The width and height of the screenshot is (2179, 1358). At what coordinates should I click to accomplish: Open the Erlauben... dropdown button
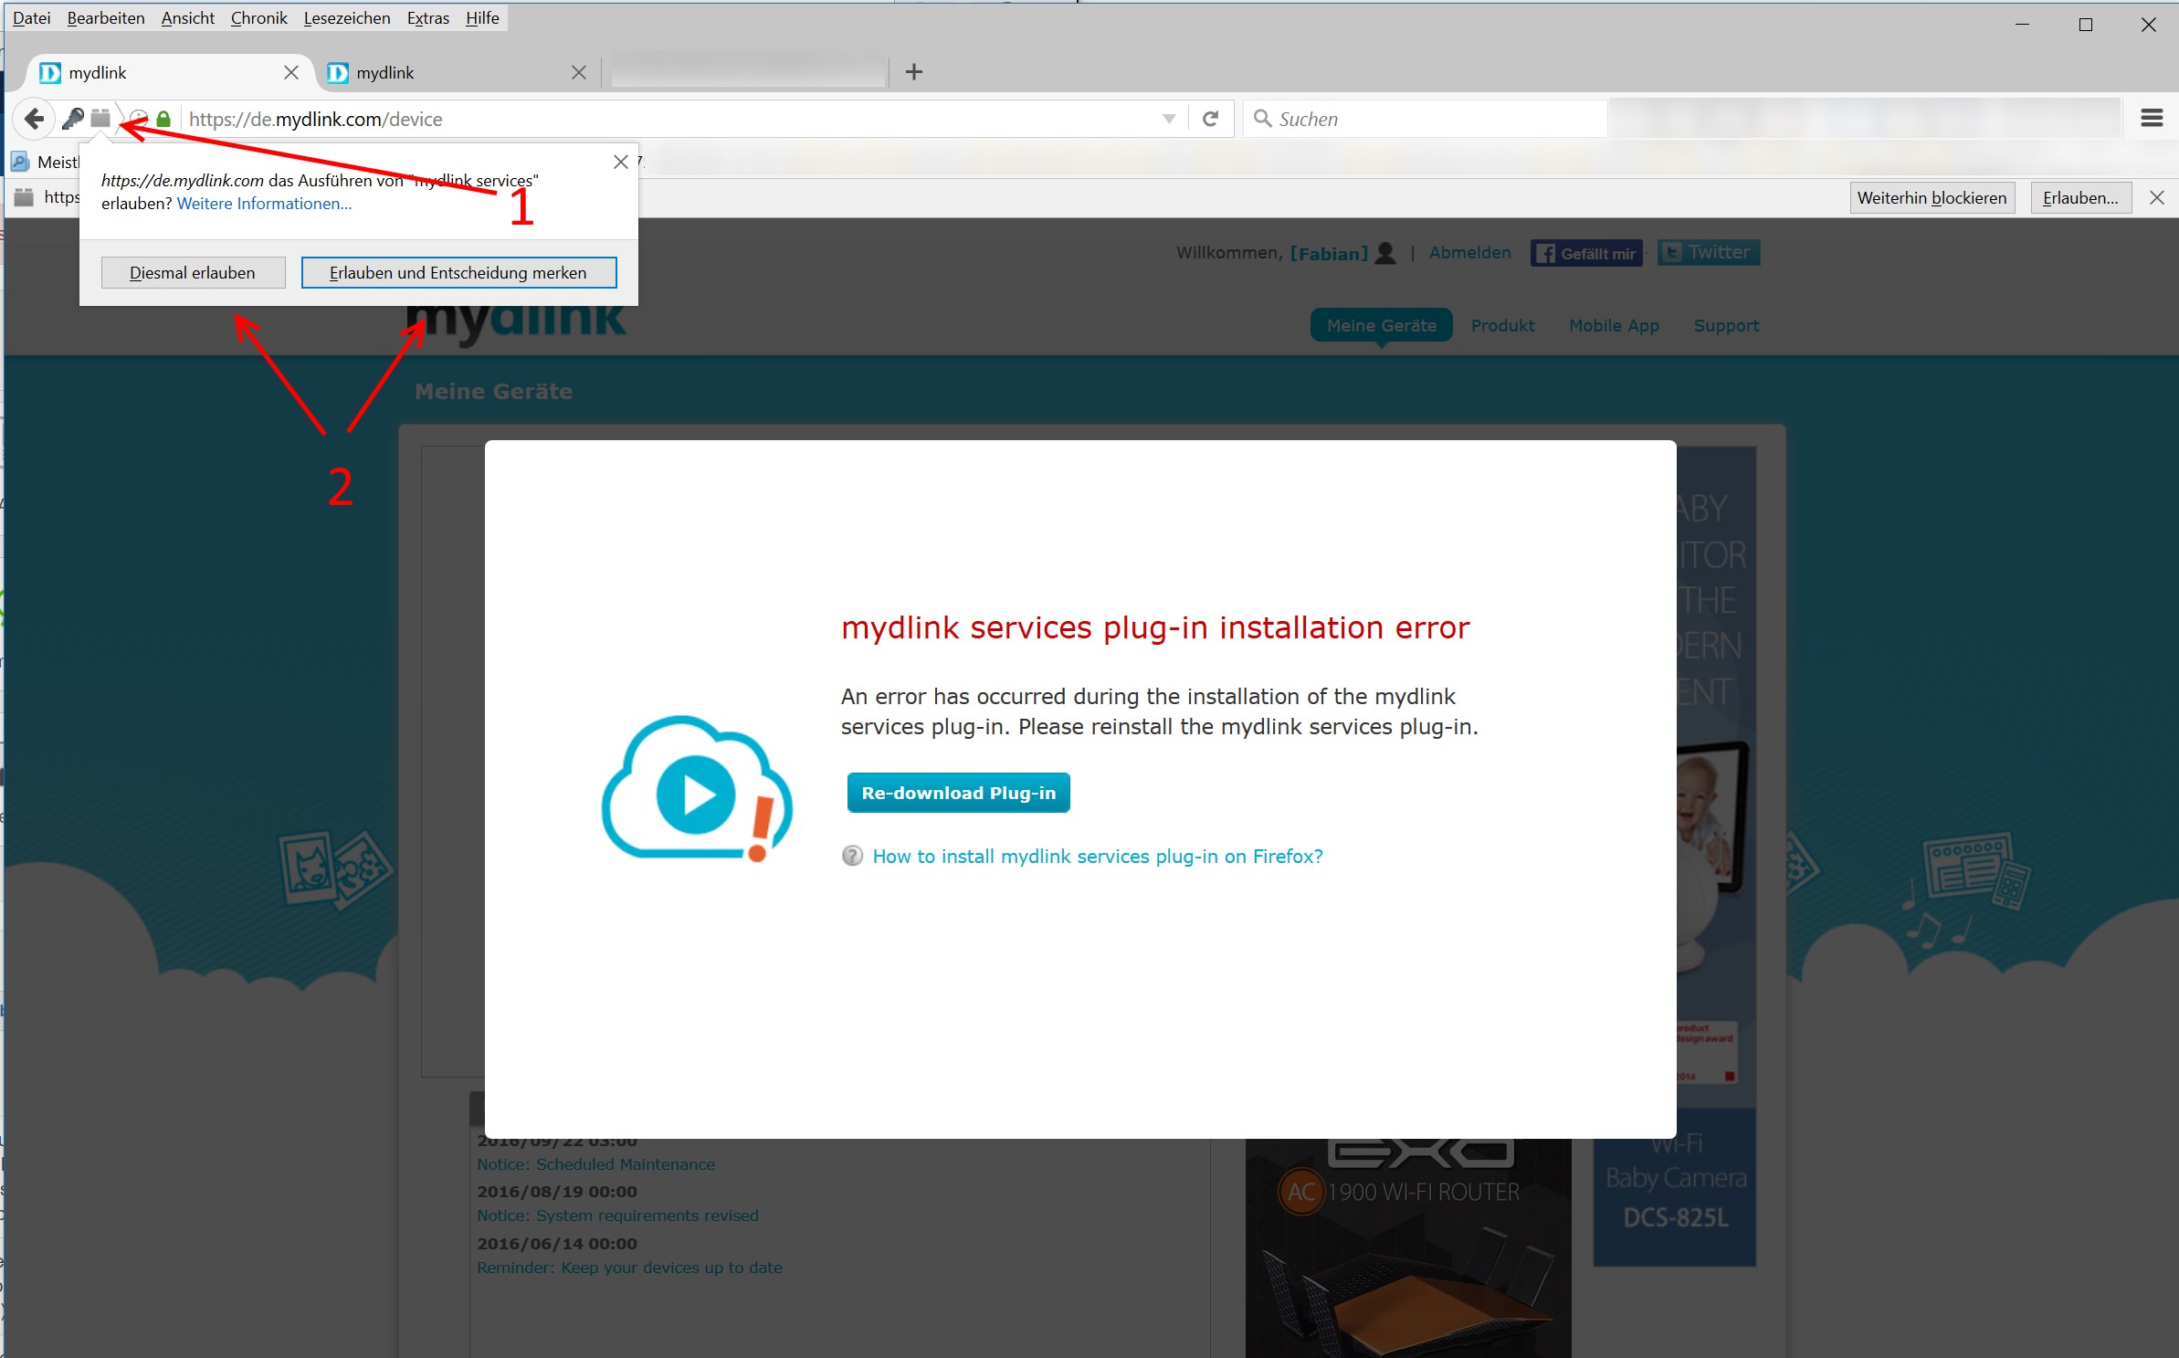(2080, 198)
